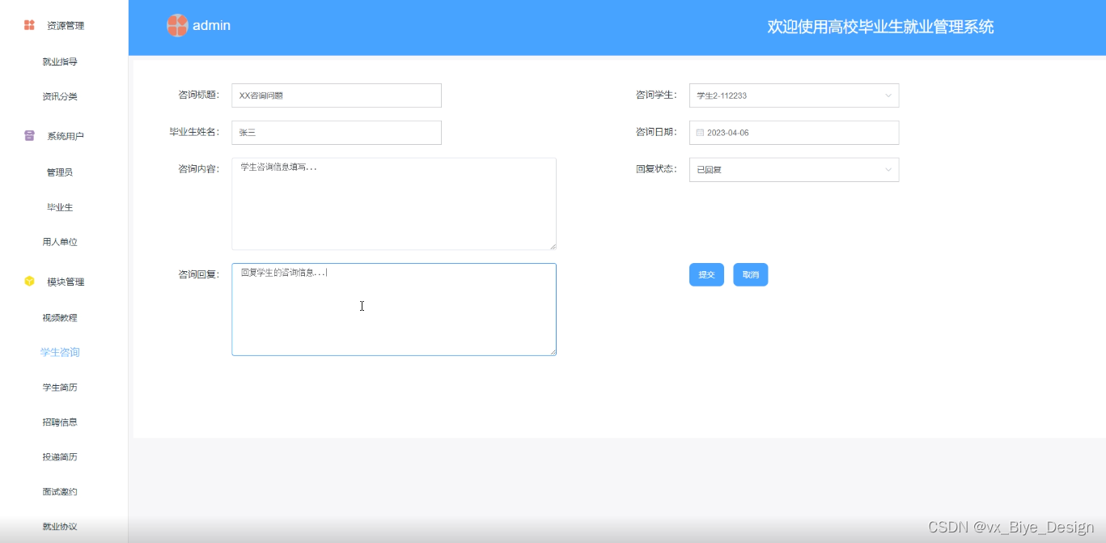
Task: Click the 系统用户 archive icon
Action: pos(29,136)
